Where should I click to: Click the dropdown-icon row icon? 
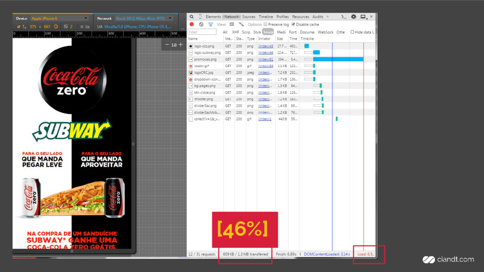coord(191,79)
